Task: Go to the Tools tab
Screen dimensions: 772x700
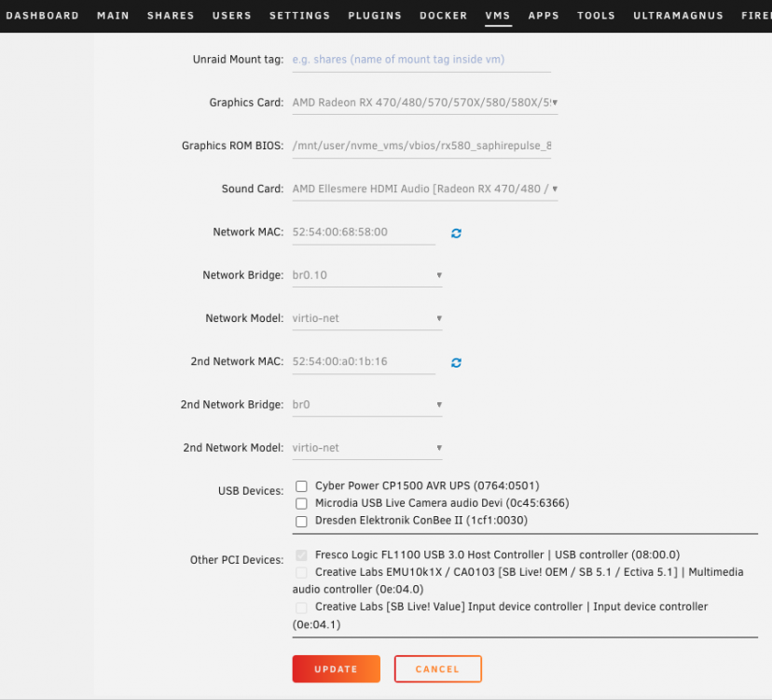Action: point(596,16)
